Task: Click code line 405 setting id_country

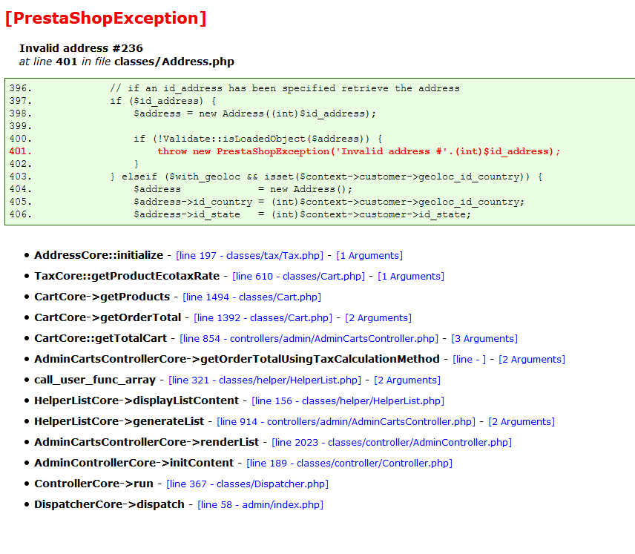Action: pyautogui.click(x=329, y=202)
